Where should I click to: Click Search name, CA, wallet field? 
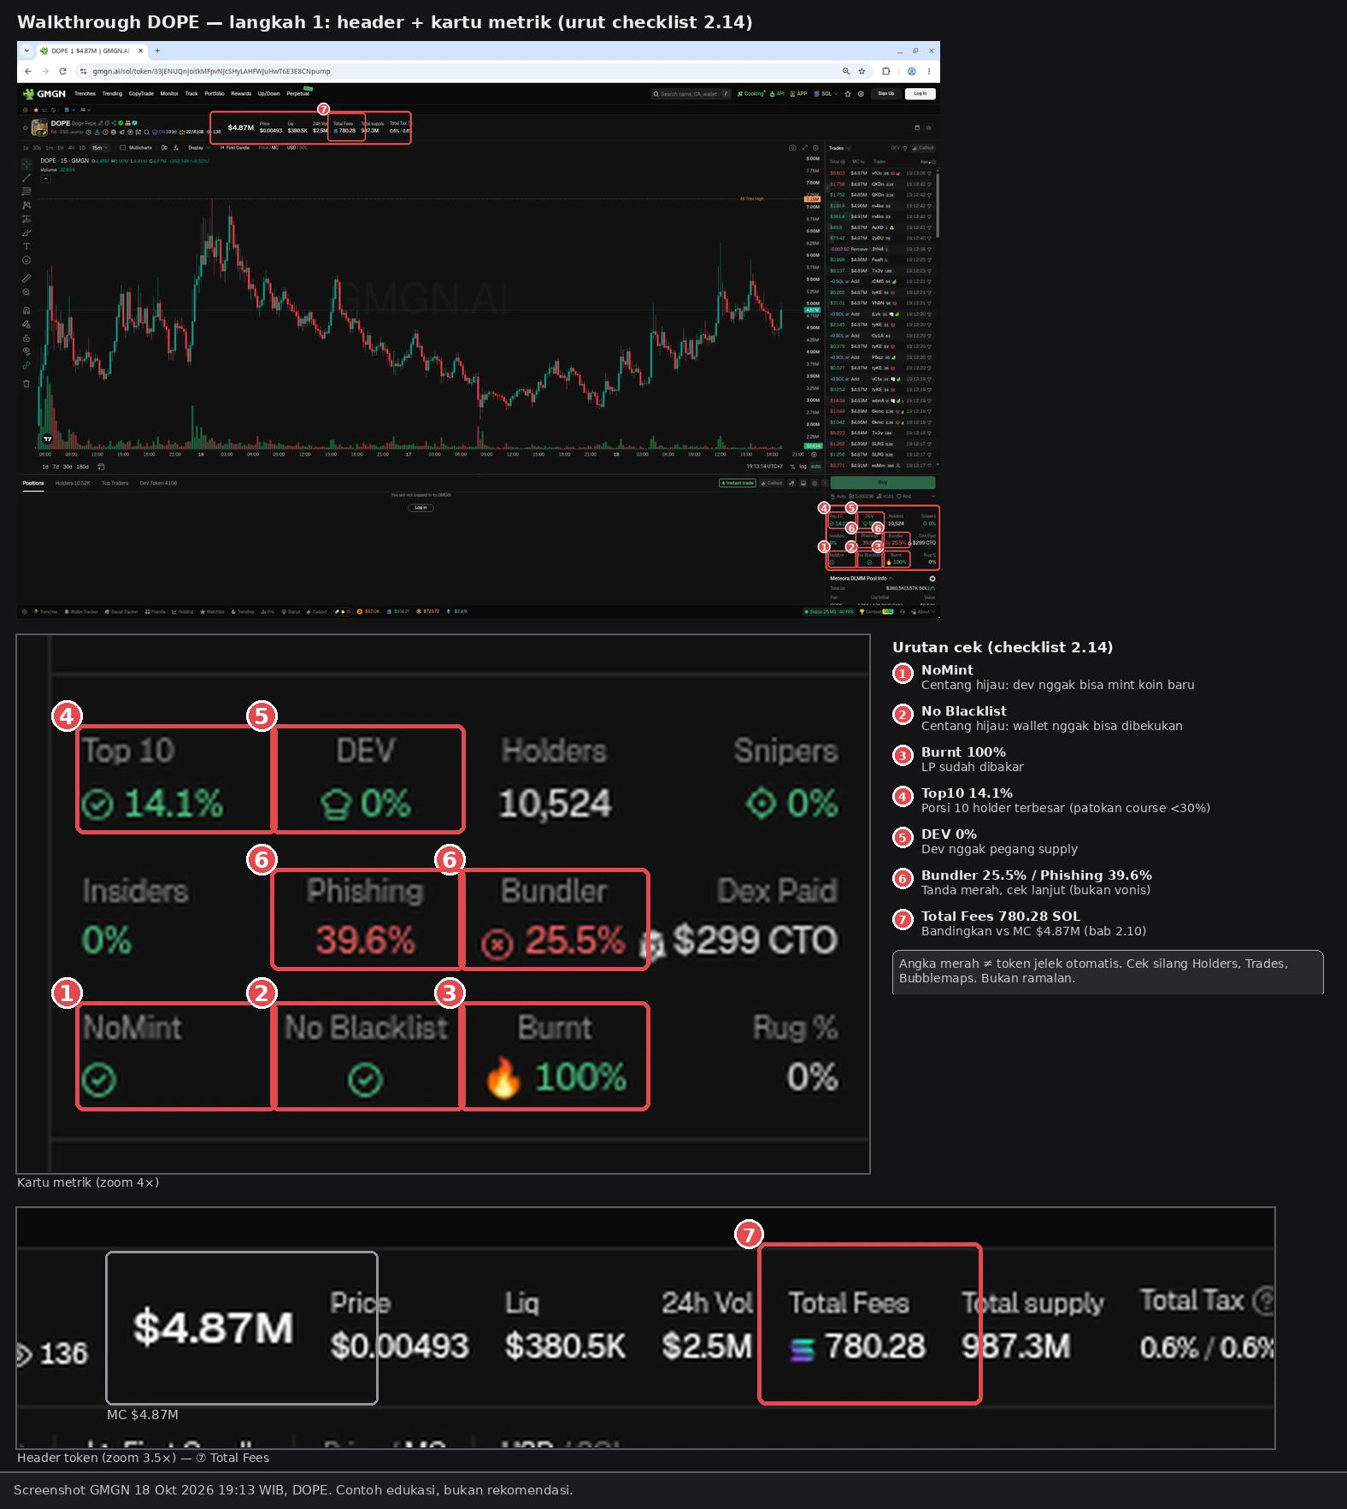tap(691, 94)
